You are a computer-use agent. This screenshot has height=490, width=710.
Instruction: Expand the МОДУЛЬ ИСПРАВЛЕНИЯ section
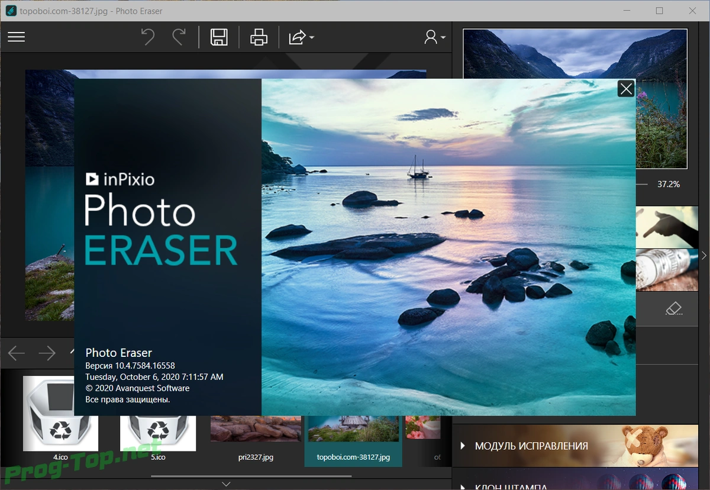575,446
